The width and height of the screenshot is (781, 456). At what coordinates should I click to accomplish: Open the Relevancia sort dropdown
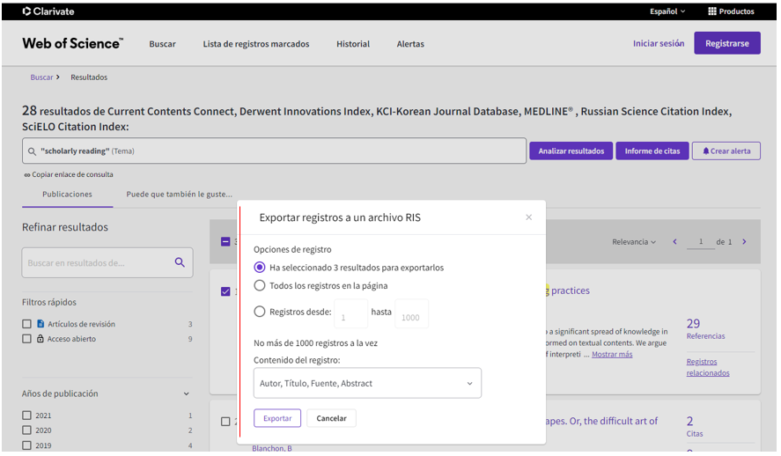point(634,242)
